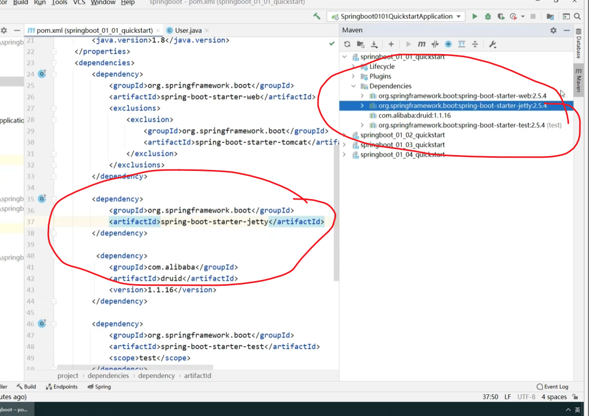
Task: Open Project Structure icon in toolbar
Action: click(550, 16)
